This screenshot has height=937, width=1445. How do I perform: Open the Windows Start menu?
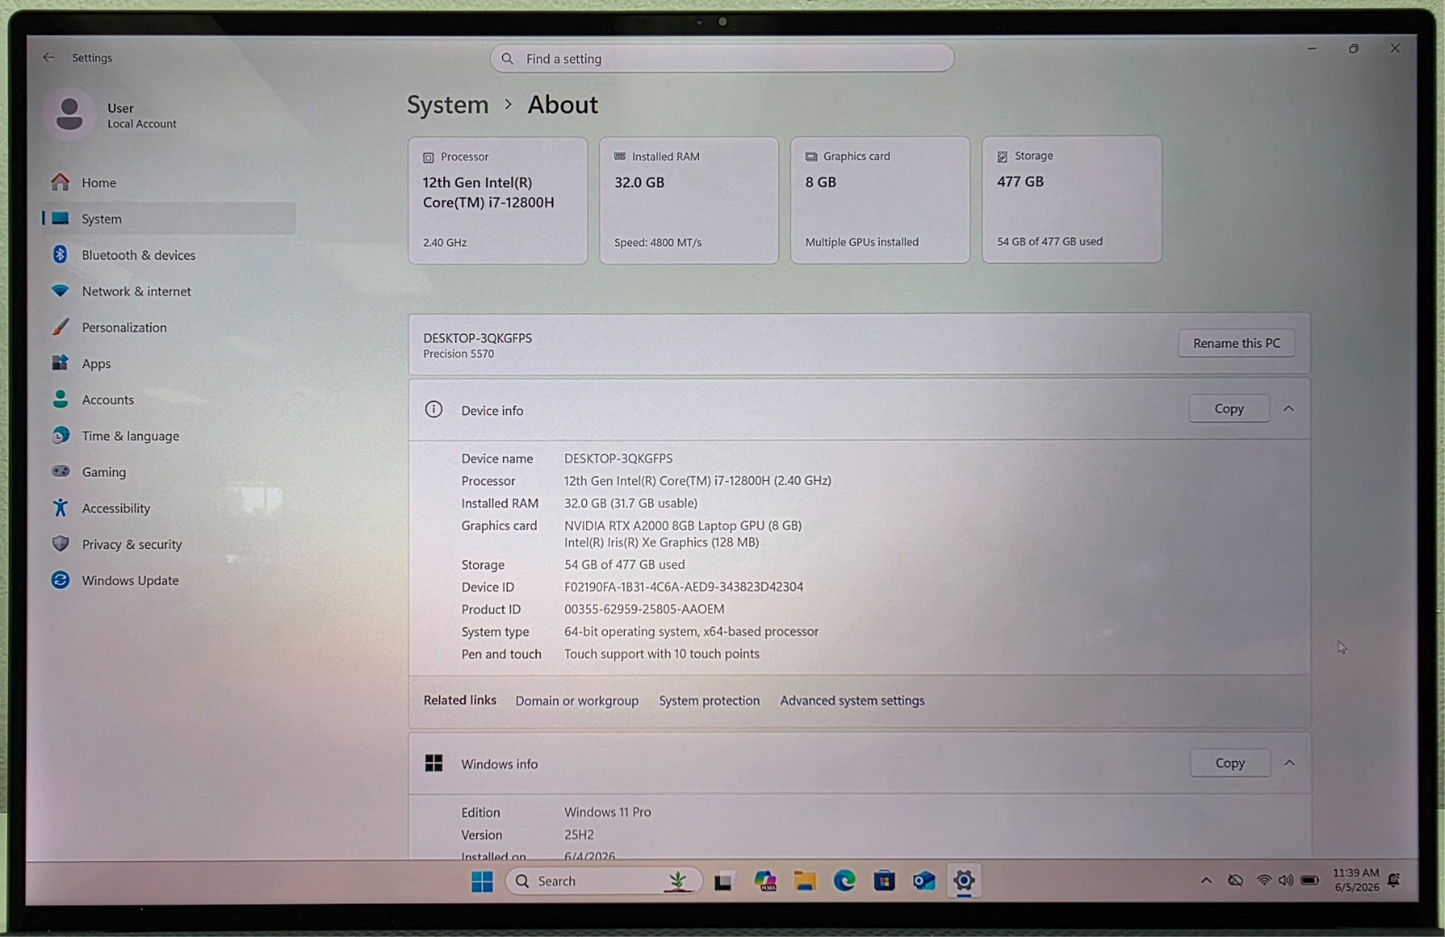click(482, 881)
